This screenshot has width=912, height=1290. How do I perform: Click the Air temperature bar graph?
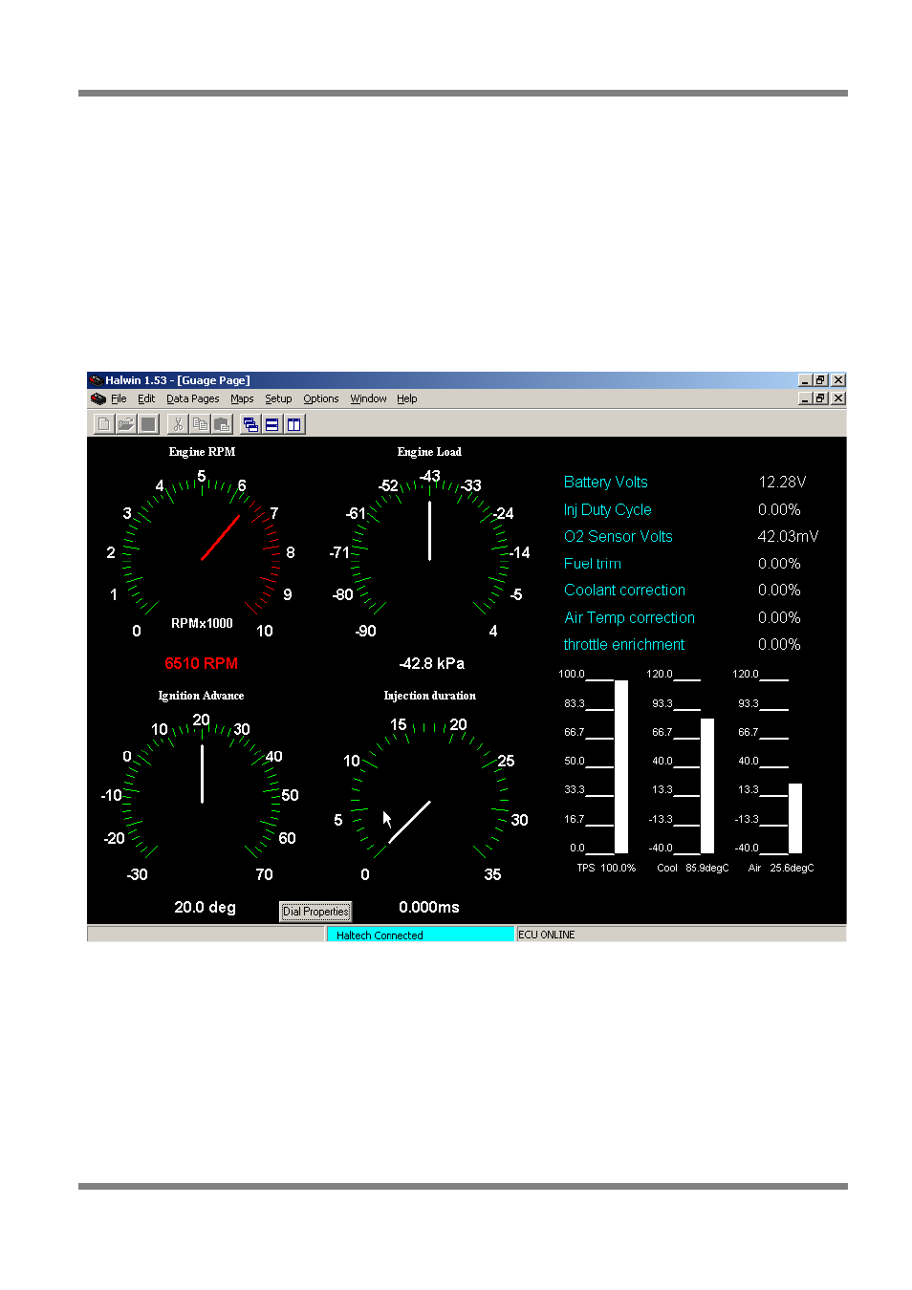click(795, 818)
